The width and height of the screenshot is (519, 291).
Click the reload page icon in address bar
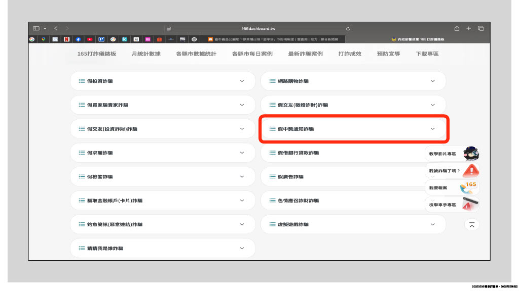348,29
